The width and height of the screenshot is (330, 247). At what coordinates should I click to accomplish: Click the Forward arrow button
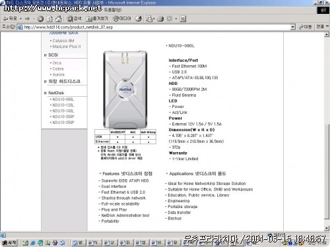[x=28, y=19]
